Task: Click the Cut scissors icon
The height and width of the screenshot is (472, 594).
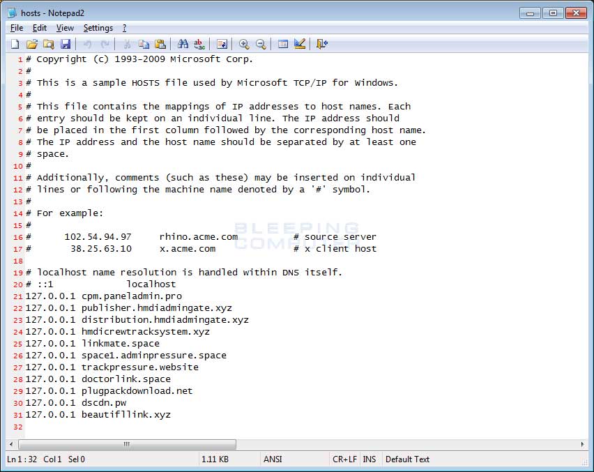Action: tap(127, 45)
